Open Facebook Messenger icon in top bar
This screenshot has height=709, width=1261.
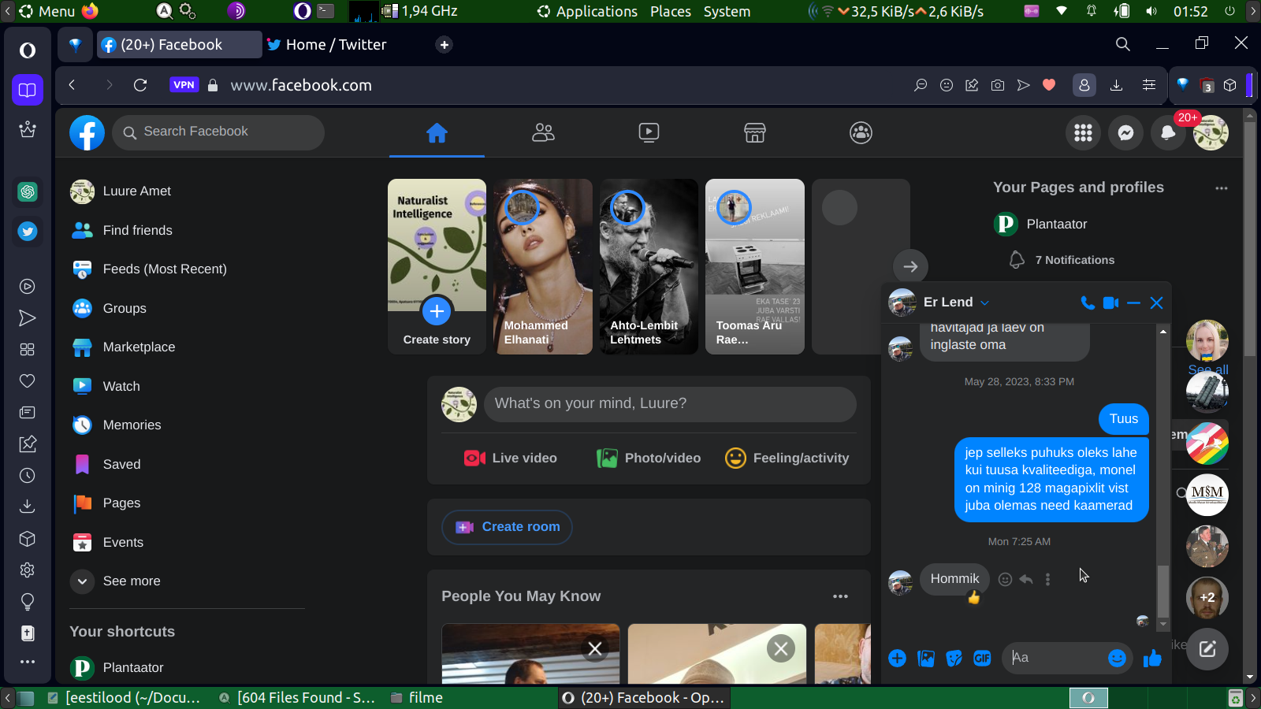[x=1125, y=133]
